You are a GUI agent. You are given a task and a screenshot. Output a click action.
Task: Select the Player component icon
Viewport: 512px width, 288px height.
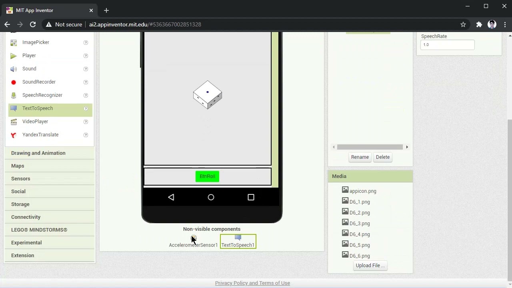pos(14,56)
